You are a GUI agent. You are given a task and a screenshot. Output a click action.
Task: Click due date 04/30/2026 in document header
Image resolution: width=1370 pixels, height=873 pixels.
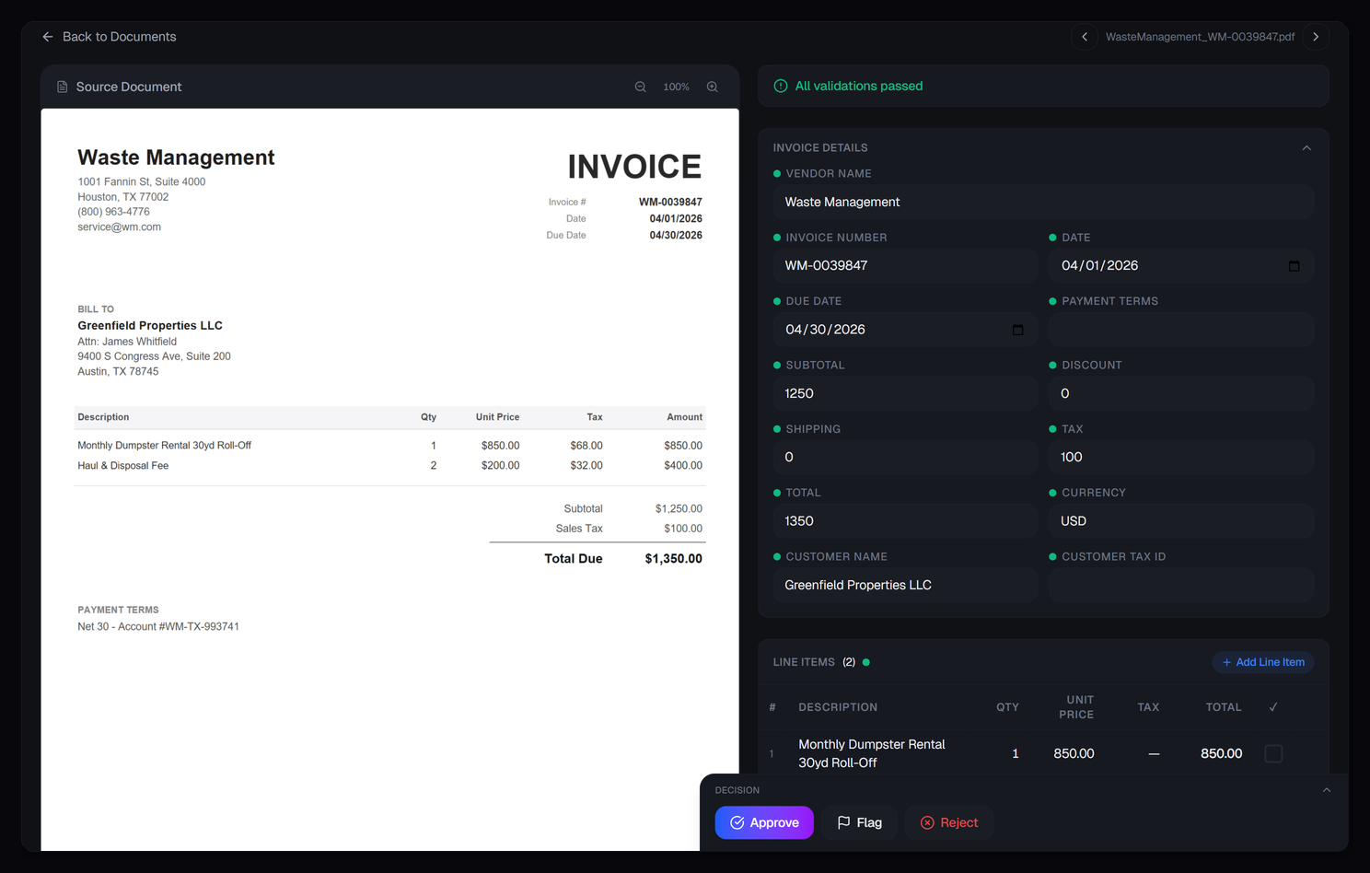tap(676, 236)
